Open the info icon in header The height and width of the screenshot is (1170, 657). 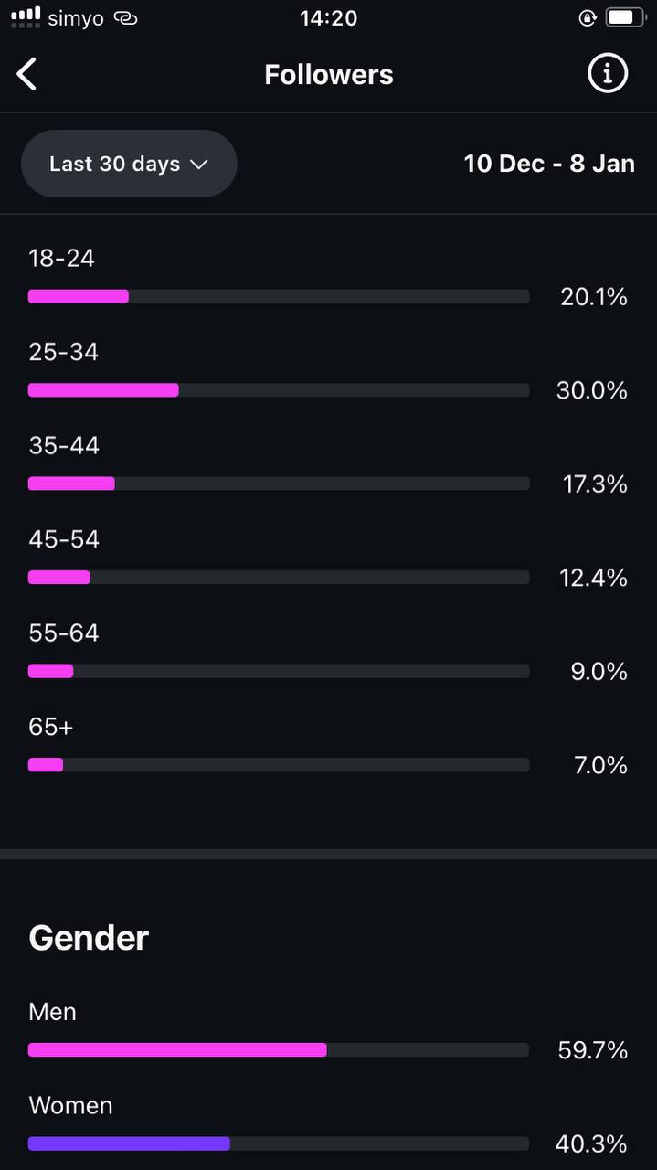[x=608, y=73]
